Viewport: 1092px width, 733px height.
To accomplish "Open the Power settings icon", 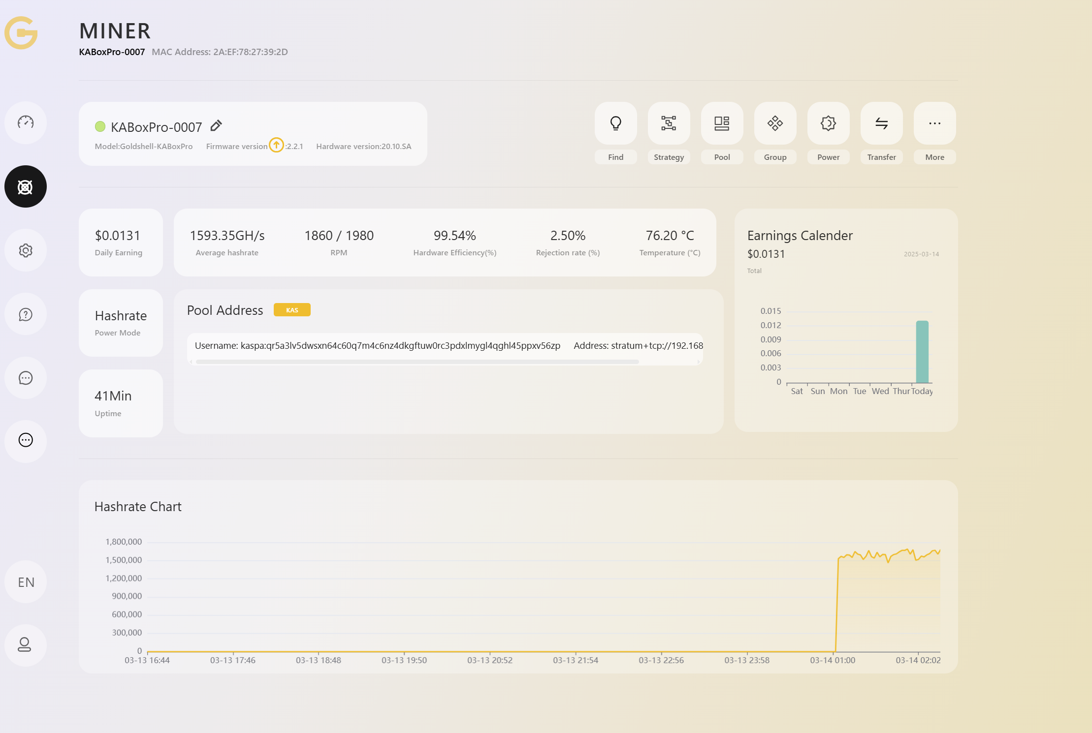I will pyautogui.click(x=828, y=123).
